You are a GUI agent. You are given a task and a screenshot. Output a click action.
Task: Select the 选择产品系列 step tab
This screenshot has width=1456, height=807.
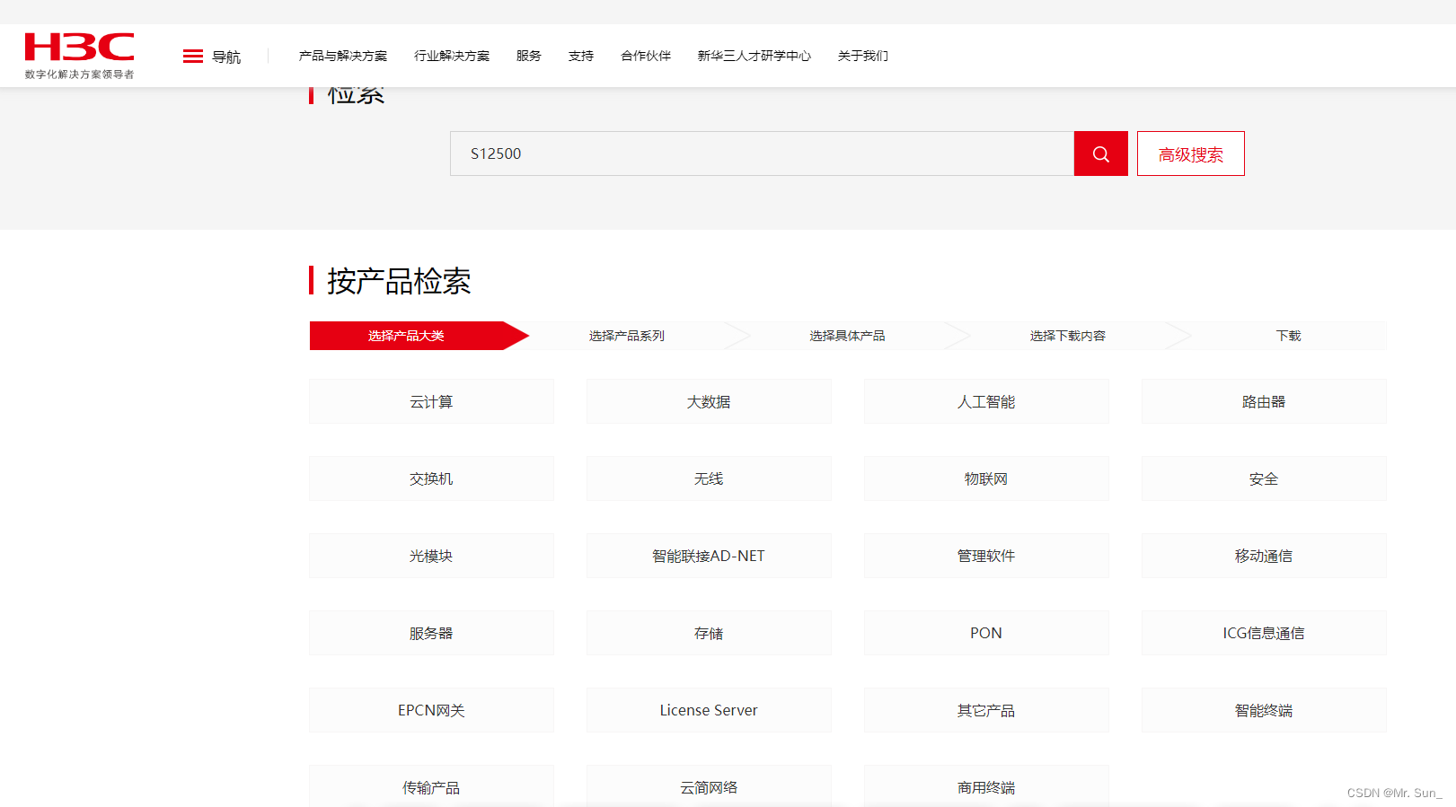[x=627, y=336]
